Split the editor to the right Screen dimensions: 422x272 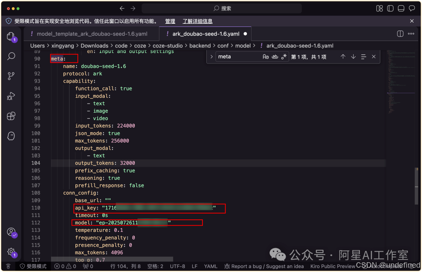pyautogui.click(x=400, y=34)
